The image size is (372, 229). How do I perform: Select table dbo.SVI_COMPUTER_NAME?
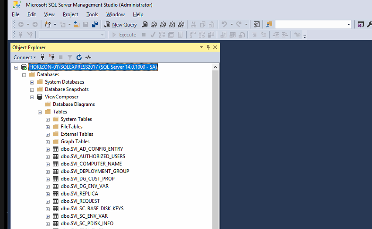[x=91, y=164]
